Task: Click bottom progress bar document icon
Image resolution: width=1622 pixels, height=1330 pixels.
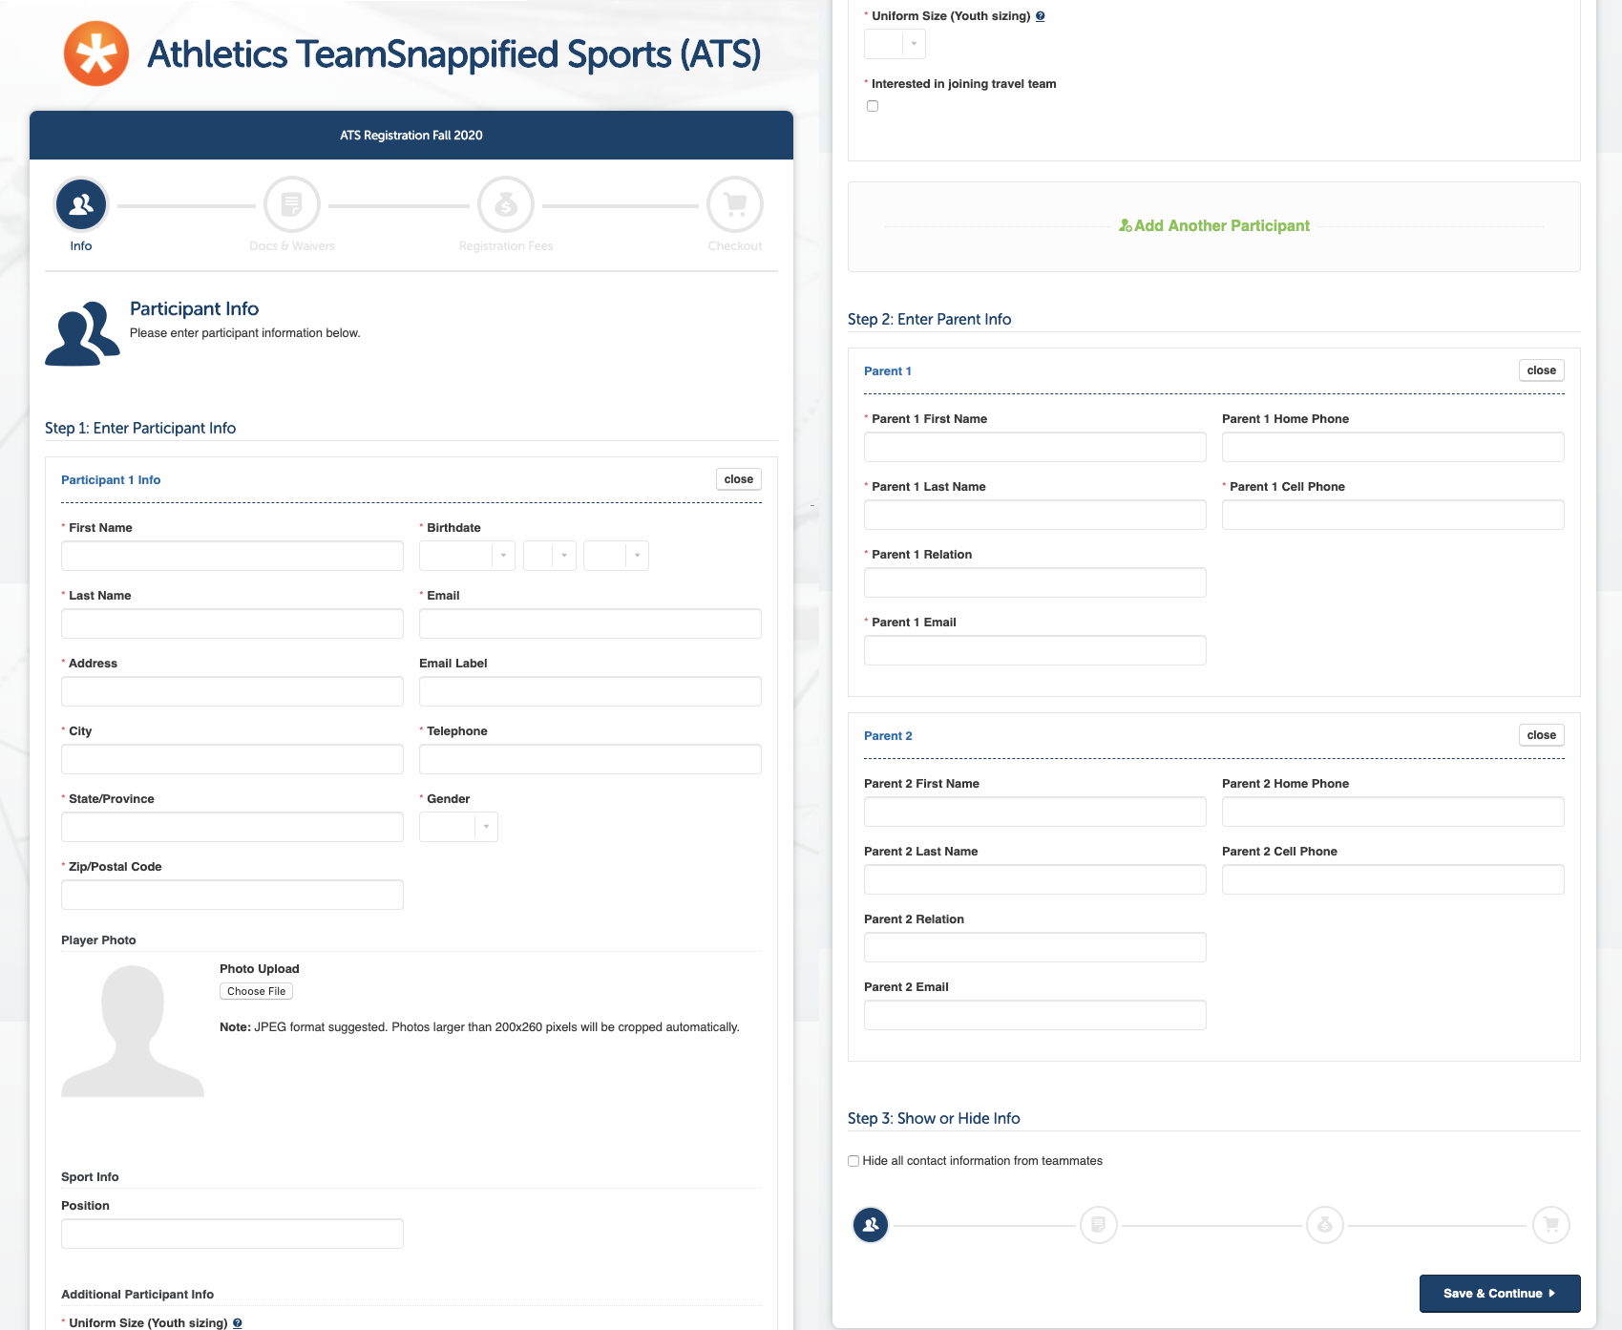Action: pos(1098,1224)
